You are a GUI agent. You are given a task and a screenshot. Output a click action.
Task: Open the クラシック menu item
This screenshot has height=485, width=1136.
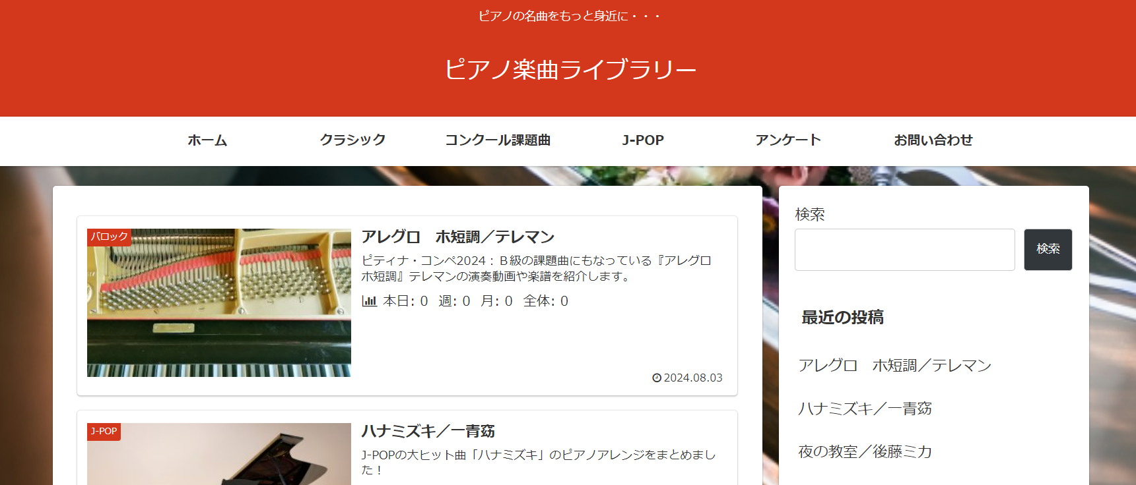point(352,140)
